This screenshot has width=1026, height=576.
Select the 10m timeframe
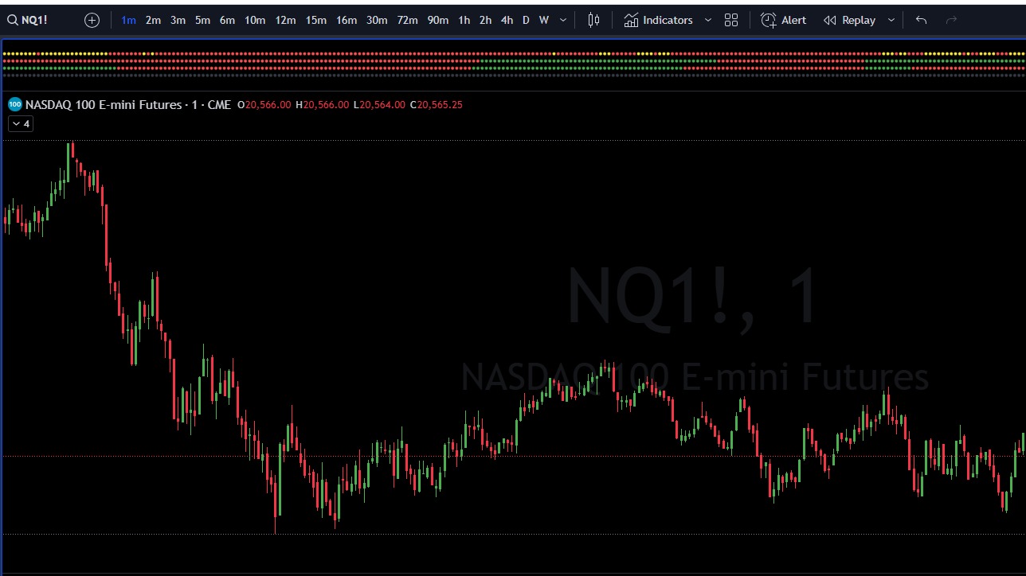point(255,20)
